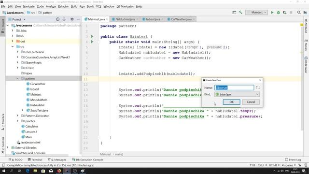Switch to Nabludatel.java tab
The width and height of the screenshot is (309, 174).
tap(125, 19)
